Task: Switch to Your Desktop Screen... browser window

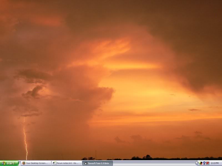Action: [x=36, y=163]
